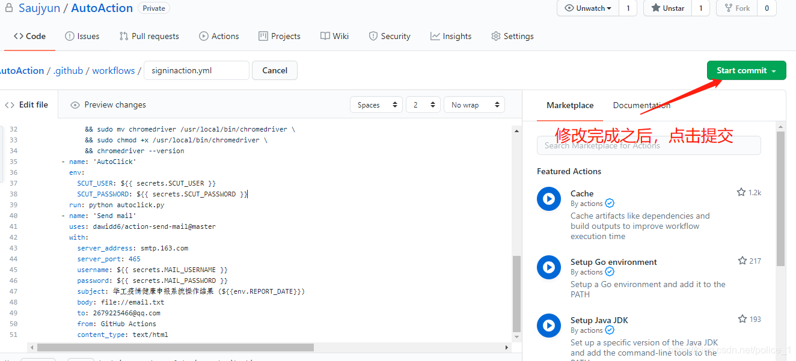Open the Code tab
The height and width of the screenshot is (361, 796).
29,36
